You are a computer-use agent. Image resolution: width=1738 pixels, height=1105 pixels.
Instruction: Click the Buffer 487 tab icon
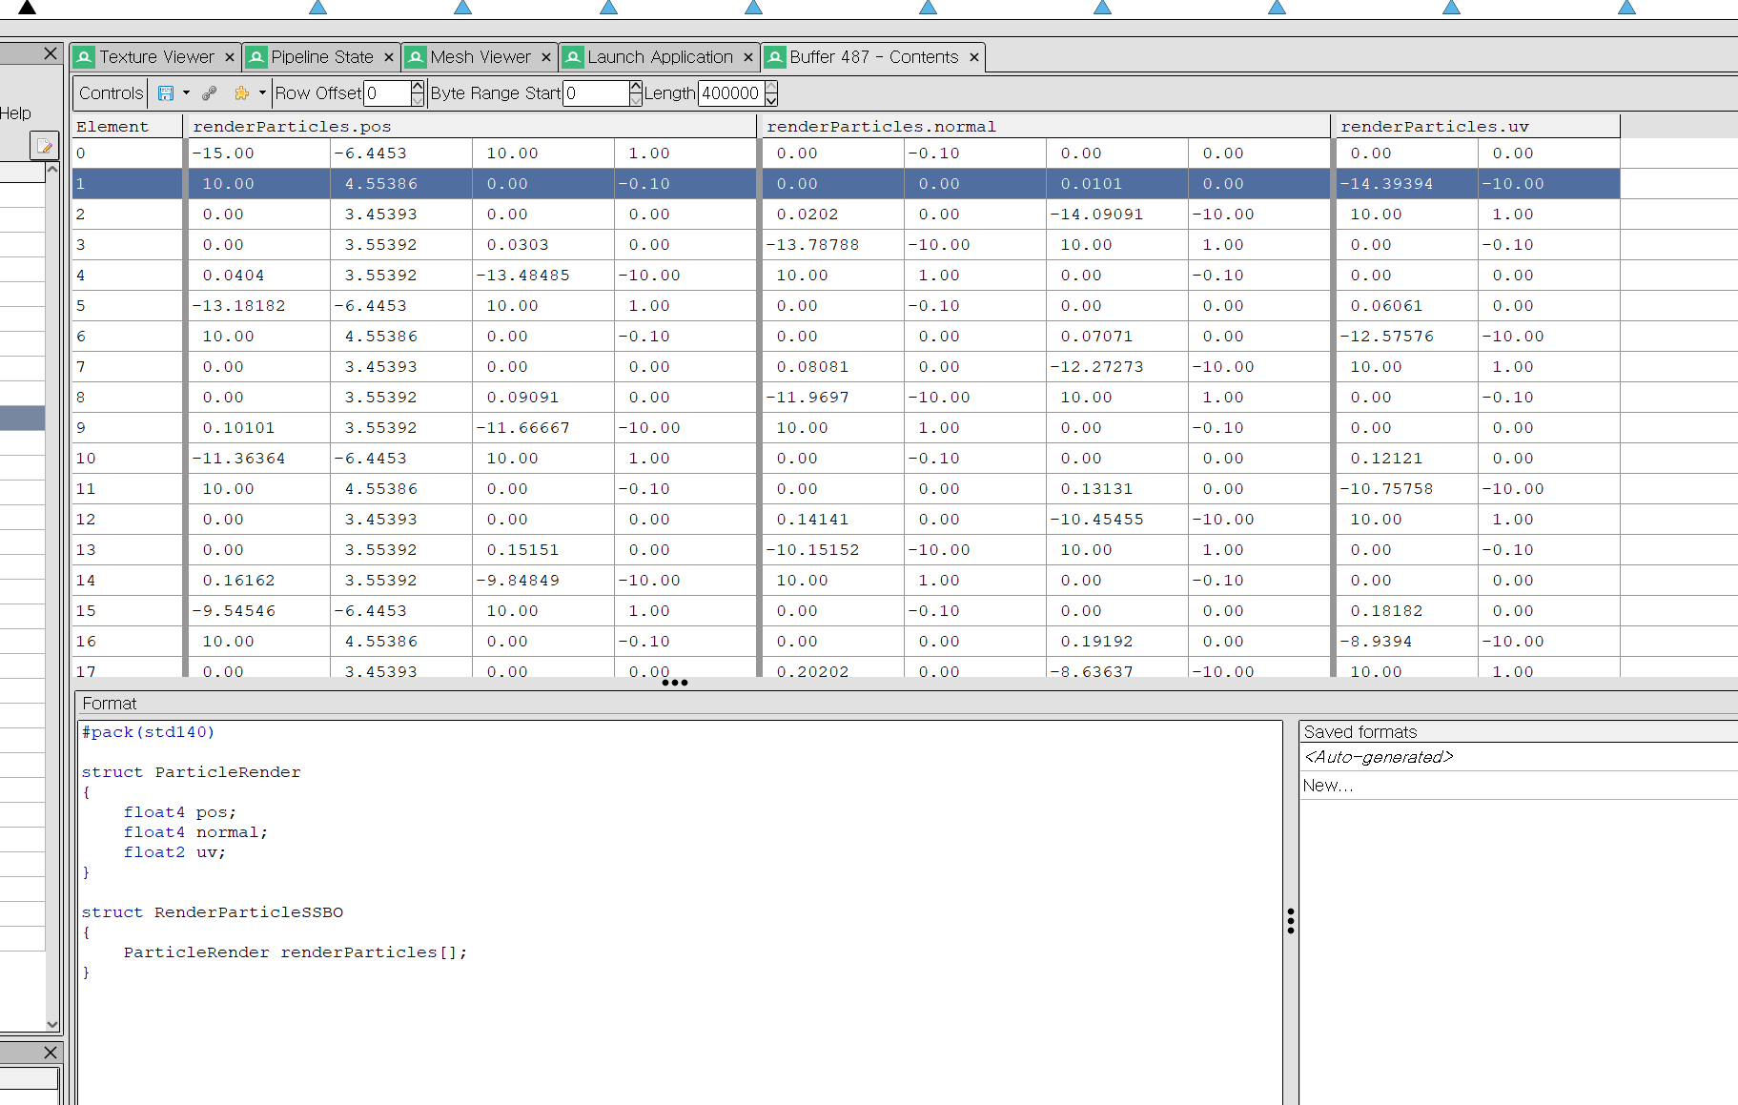(x=775, y=57)
